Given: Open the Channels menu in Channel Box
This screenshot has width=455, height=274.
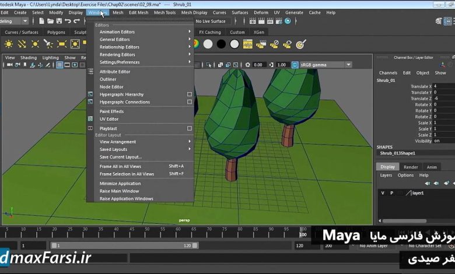Looking at the screenshot, I should [388, 73].
